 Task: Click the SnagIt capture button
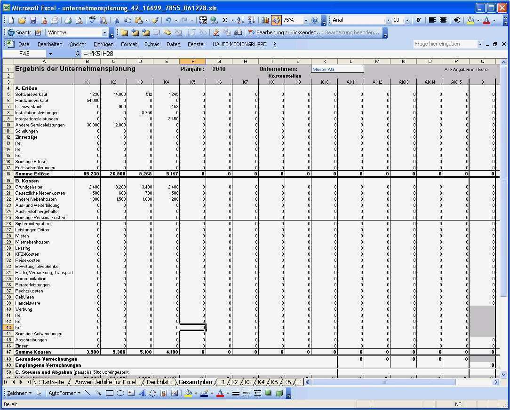[x=19, y=32]
